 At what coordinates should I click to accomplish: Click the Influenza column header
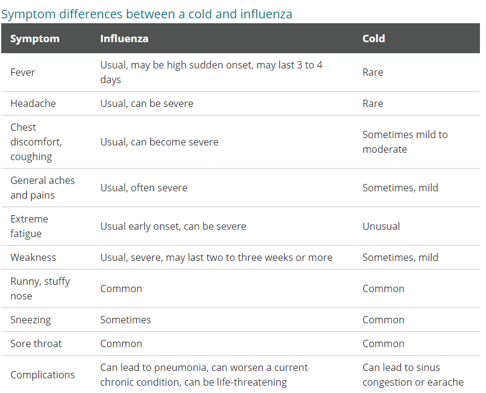[124, 39]
